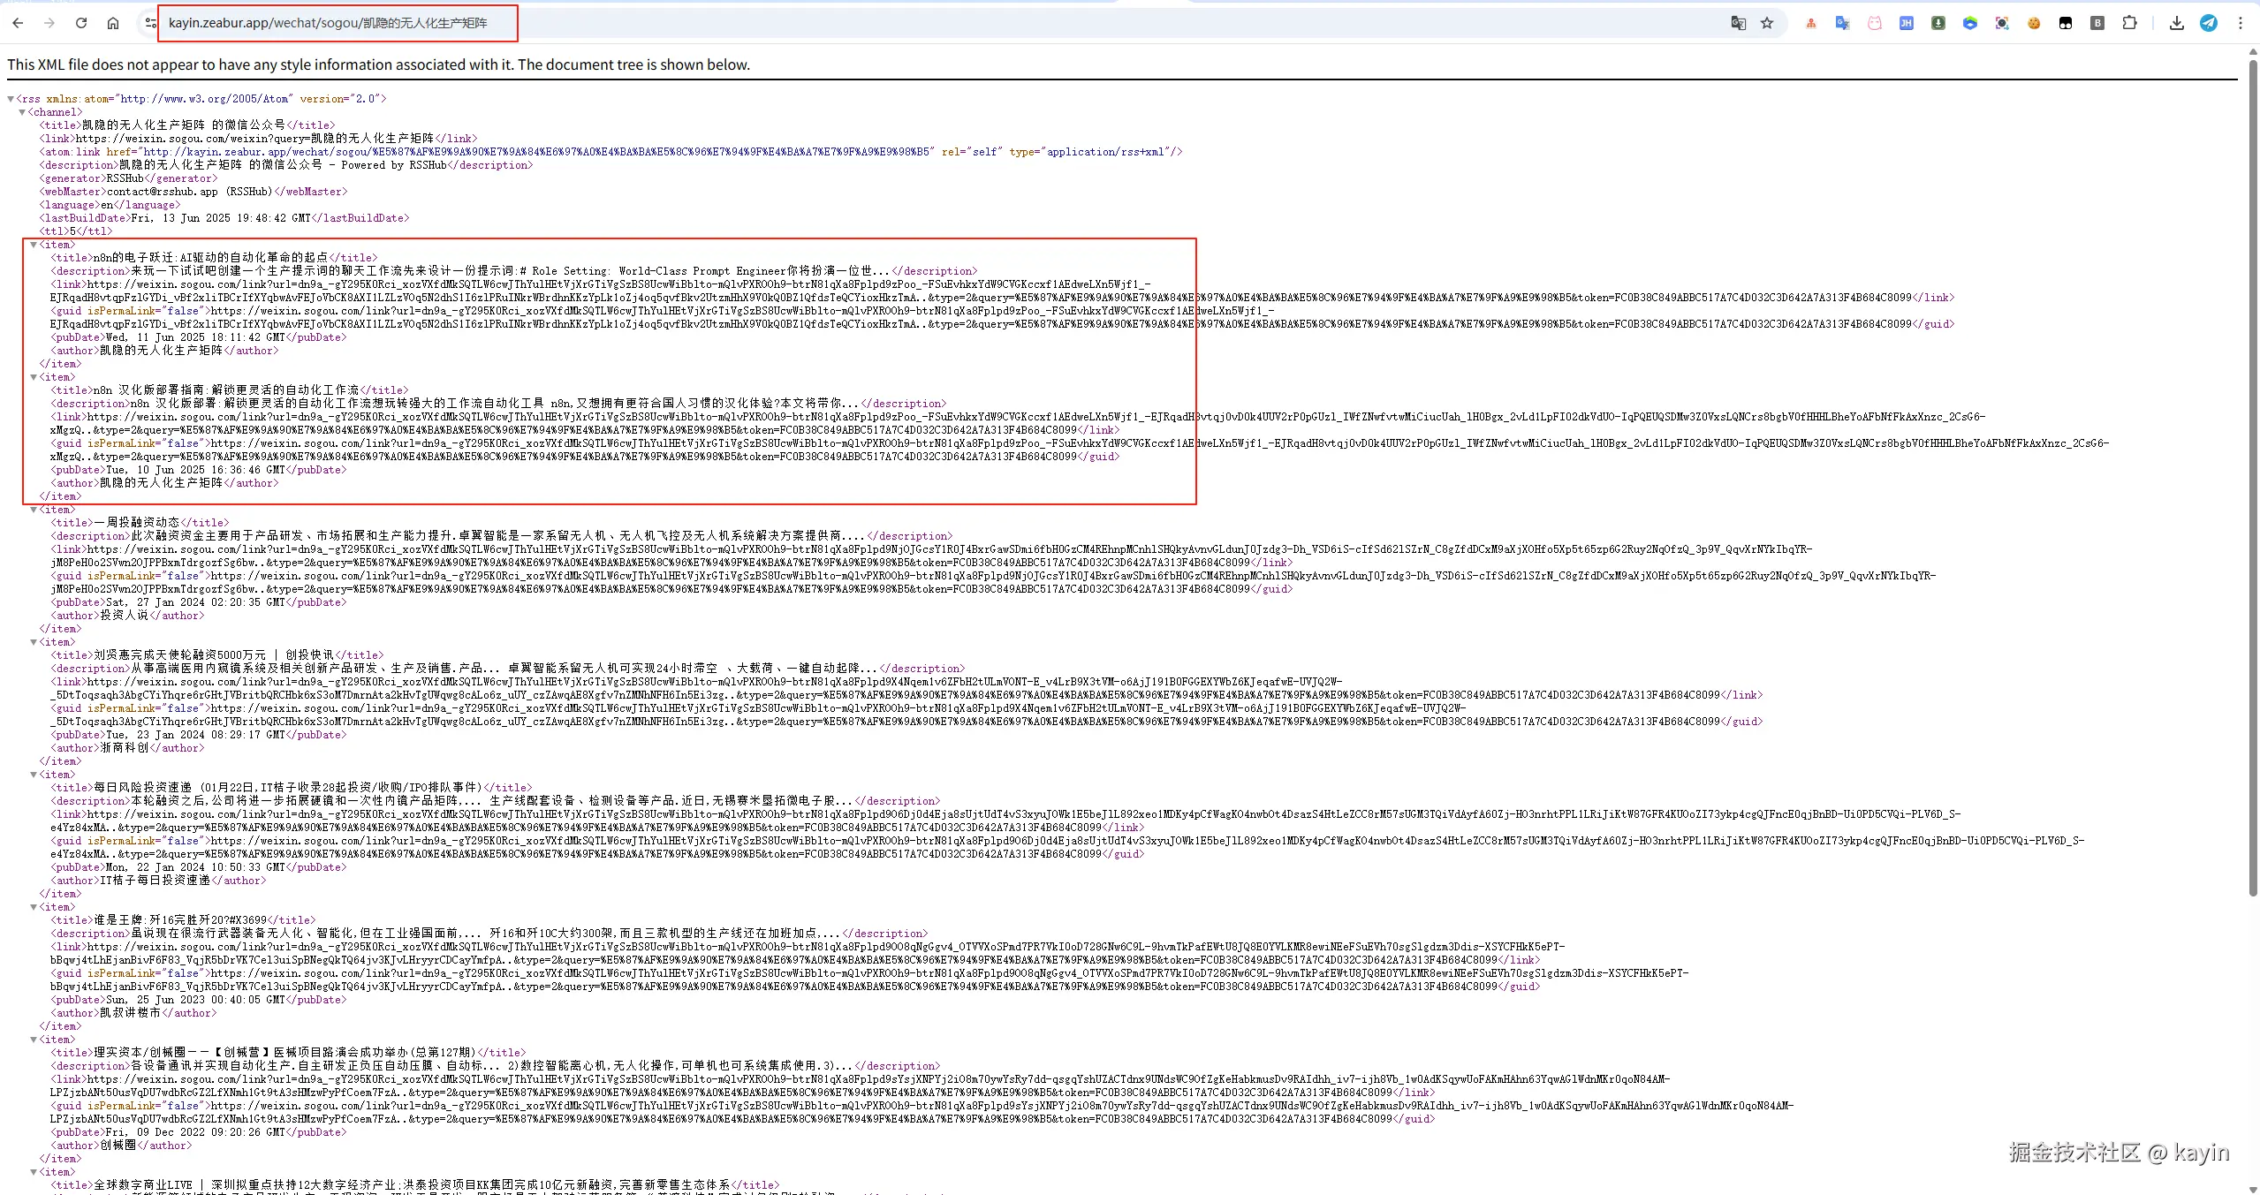Collapse the first item node (n8n的电子跃迁)
The height and width of the screenshot is (1195, 2260).
tap(34, 245)
